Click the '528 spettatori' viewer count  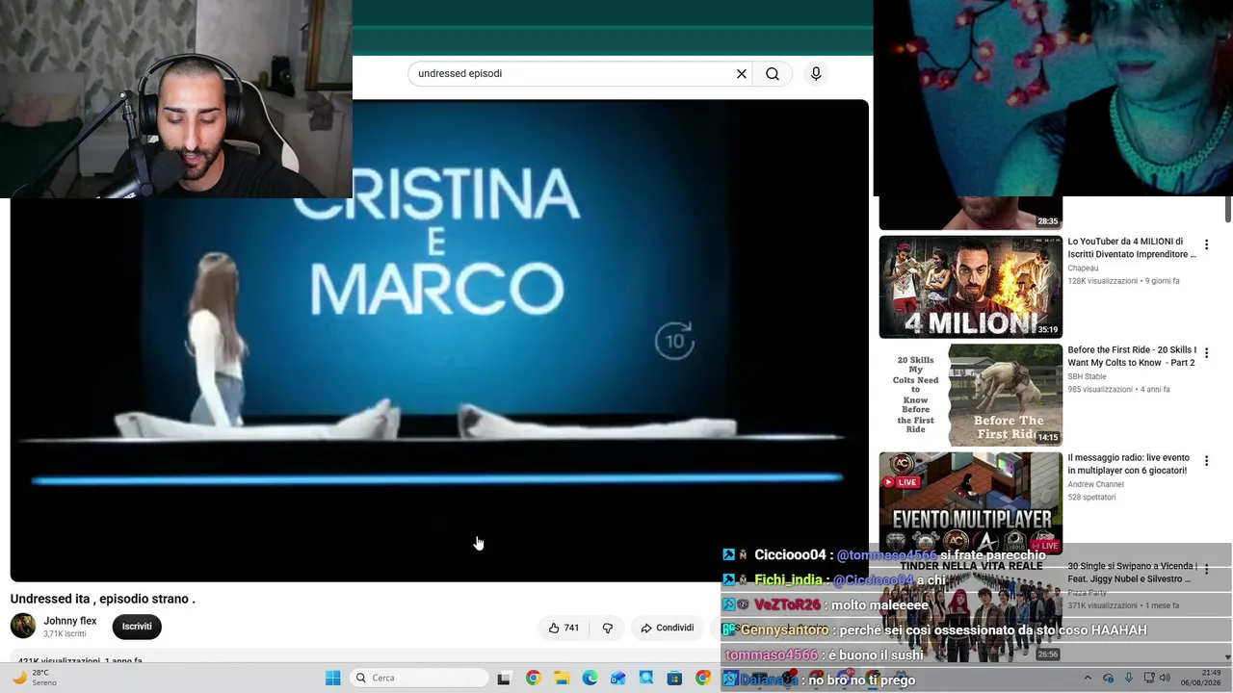[1091, 497]
